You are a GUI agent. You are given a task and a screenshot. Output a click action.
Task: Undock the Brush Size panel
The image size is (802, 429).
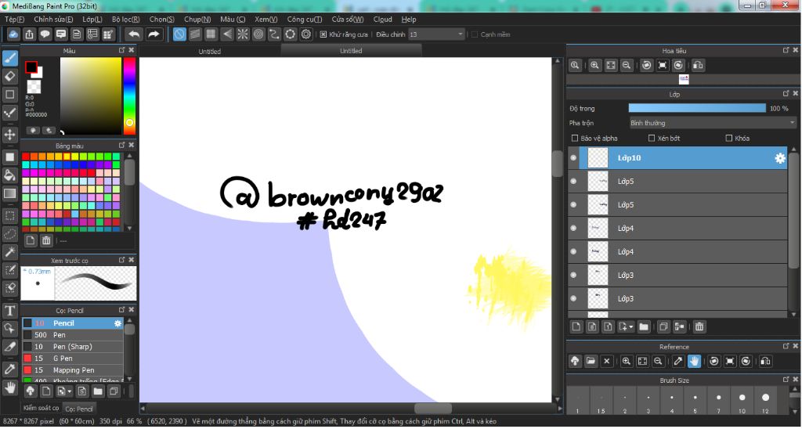pos(786,380)
